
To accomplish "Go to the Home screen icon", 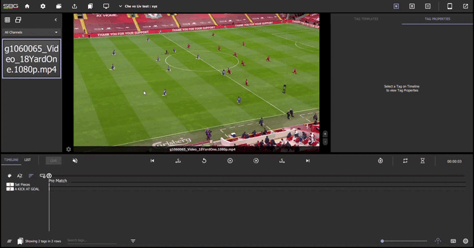I will tap(27, 6).
